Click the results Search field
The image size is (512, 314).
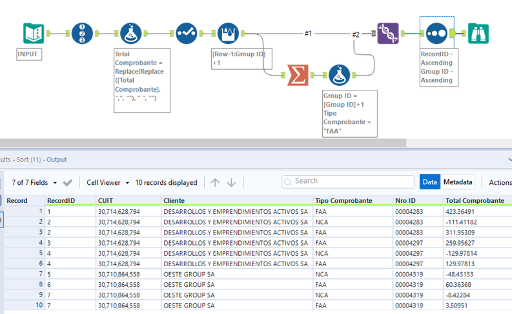(348, 182)
